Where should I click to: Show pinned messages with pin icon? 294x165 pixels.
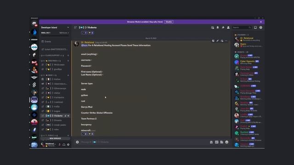[x=223, y=27]
